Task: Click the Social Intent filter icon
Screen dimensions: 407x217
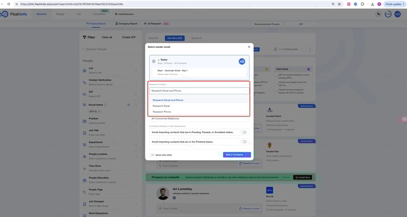Action: pos(85,105)
